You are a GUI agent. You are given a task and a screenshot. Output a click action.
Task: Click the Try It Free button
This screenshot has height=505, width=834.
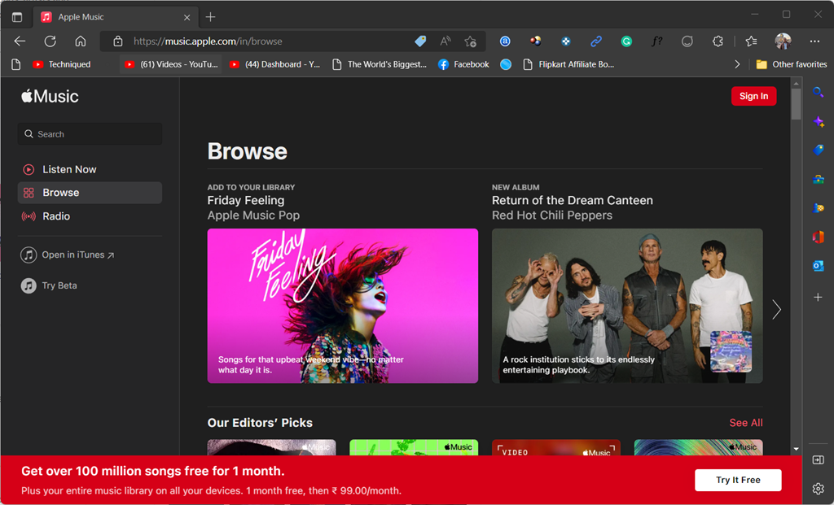click(738, 480)
